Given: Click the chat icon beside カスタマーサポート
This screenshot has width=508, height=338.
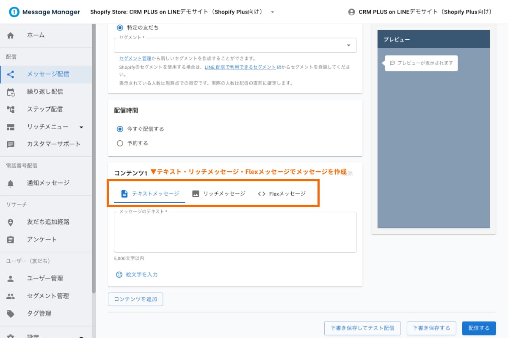Looking at the screenshot, I should click(x=11, y=144).
